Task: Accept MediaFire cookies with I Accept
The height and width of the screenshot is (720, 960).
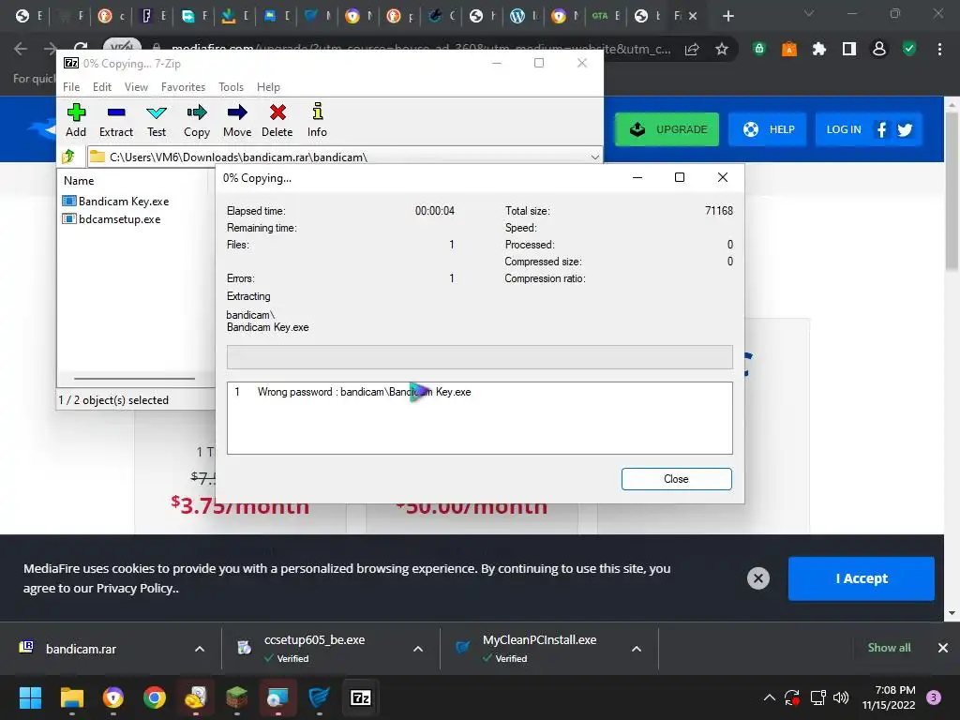Action: (x=861, y=578)
